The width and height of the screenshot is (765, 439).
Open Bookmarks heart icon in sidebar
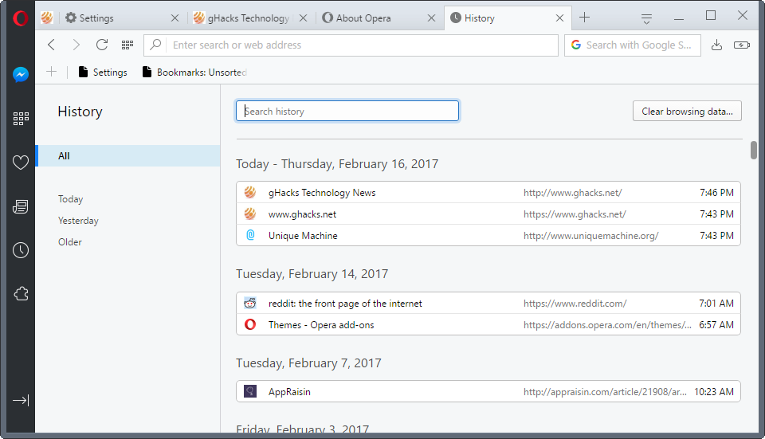[21, 163]
